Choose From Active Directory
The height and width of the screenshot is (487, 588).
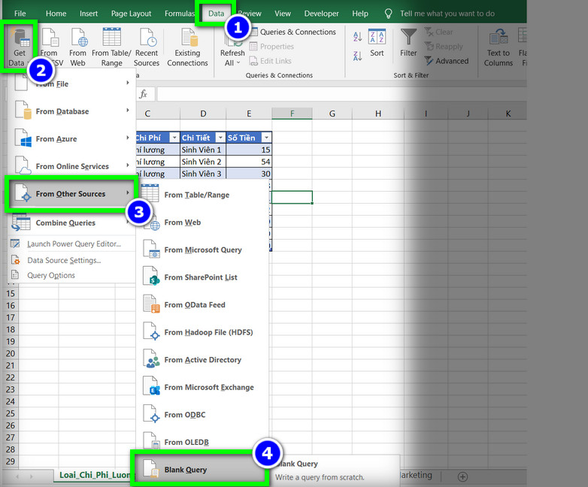click(202, 359)
